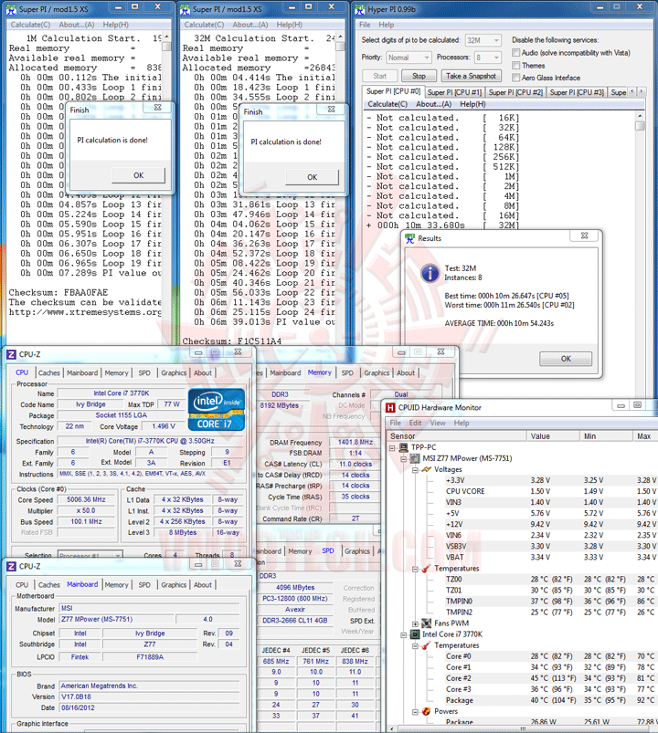The image size is (658, 733).
Task: Open View menu in Hardware Monitor
Action: tap(438, 423)
